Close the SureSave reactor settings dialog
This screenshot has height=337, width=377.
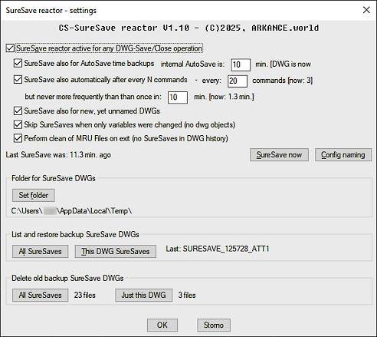[366, 10]
